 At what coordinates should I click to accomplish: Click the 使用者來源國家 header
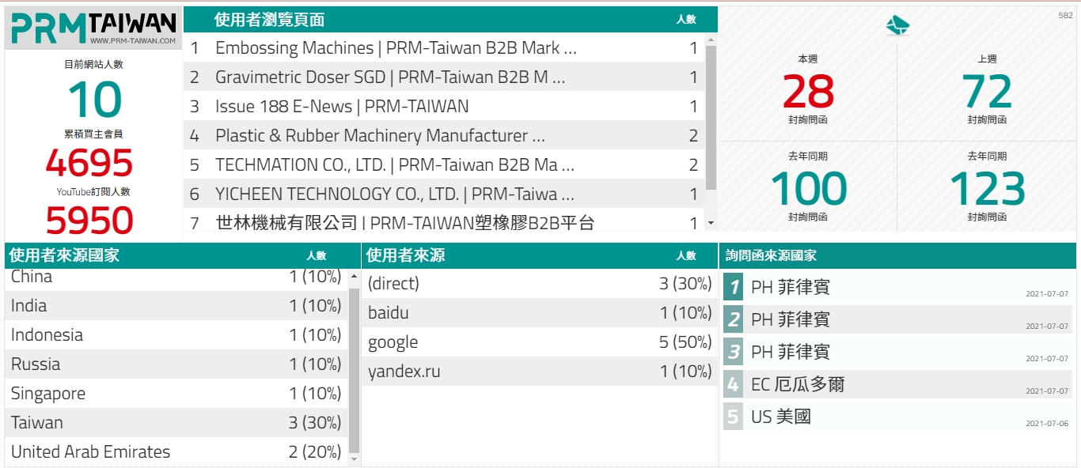[64, 255]
